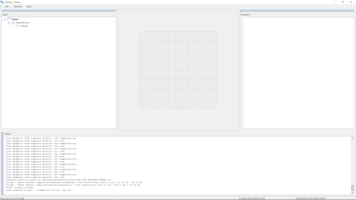Select the Shader node icon in Graph tree

[8, 19]
